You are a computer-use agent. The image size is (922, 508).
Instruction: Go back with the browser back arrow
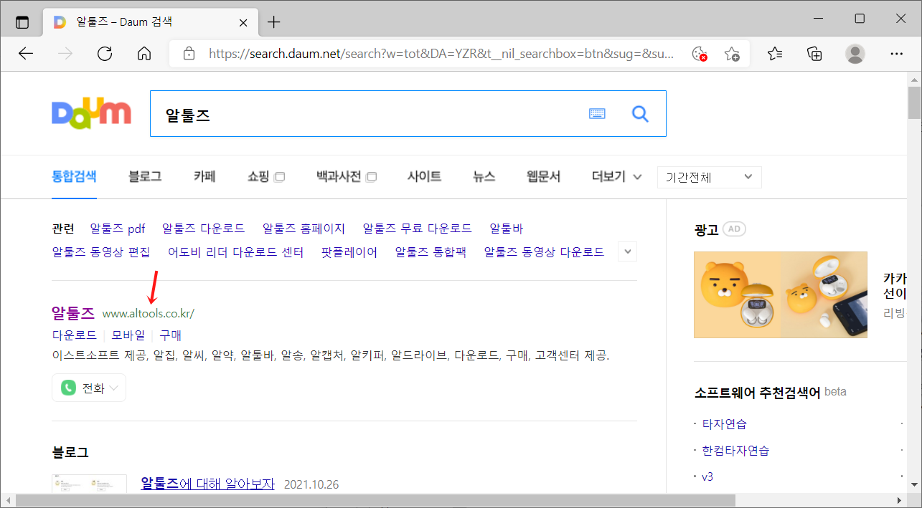point(27,54)
